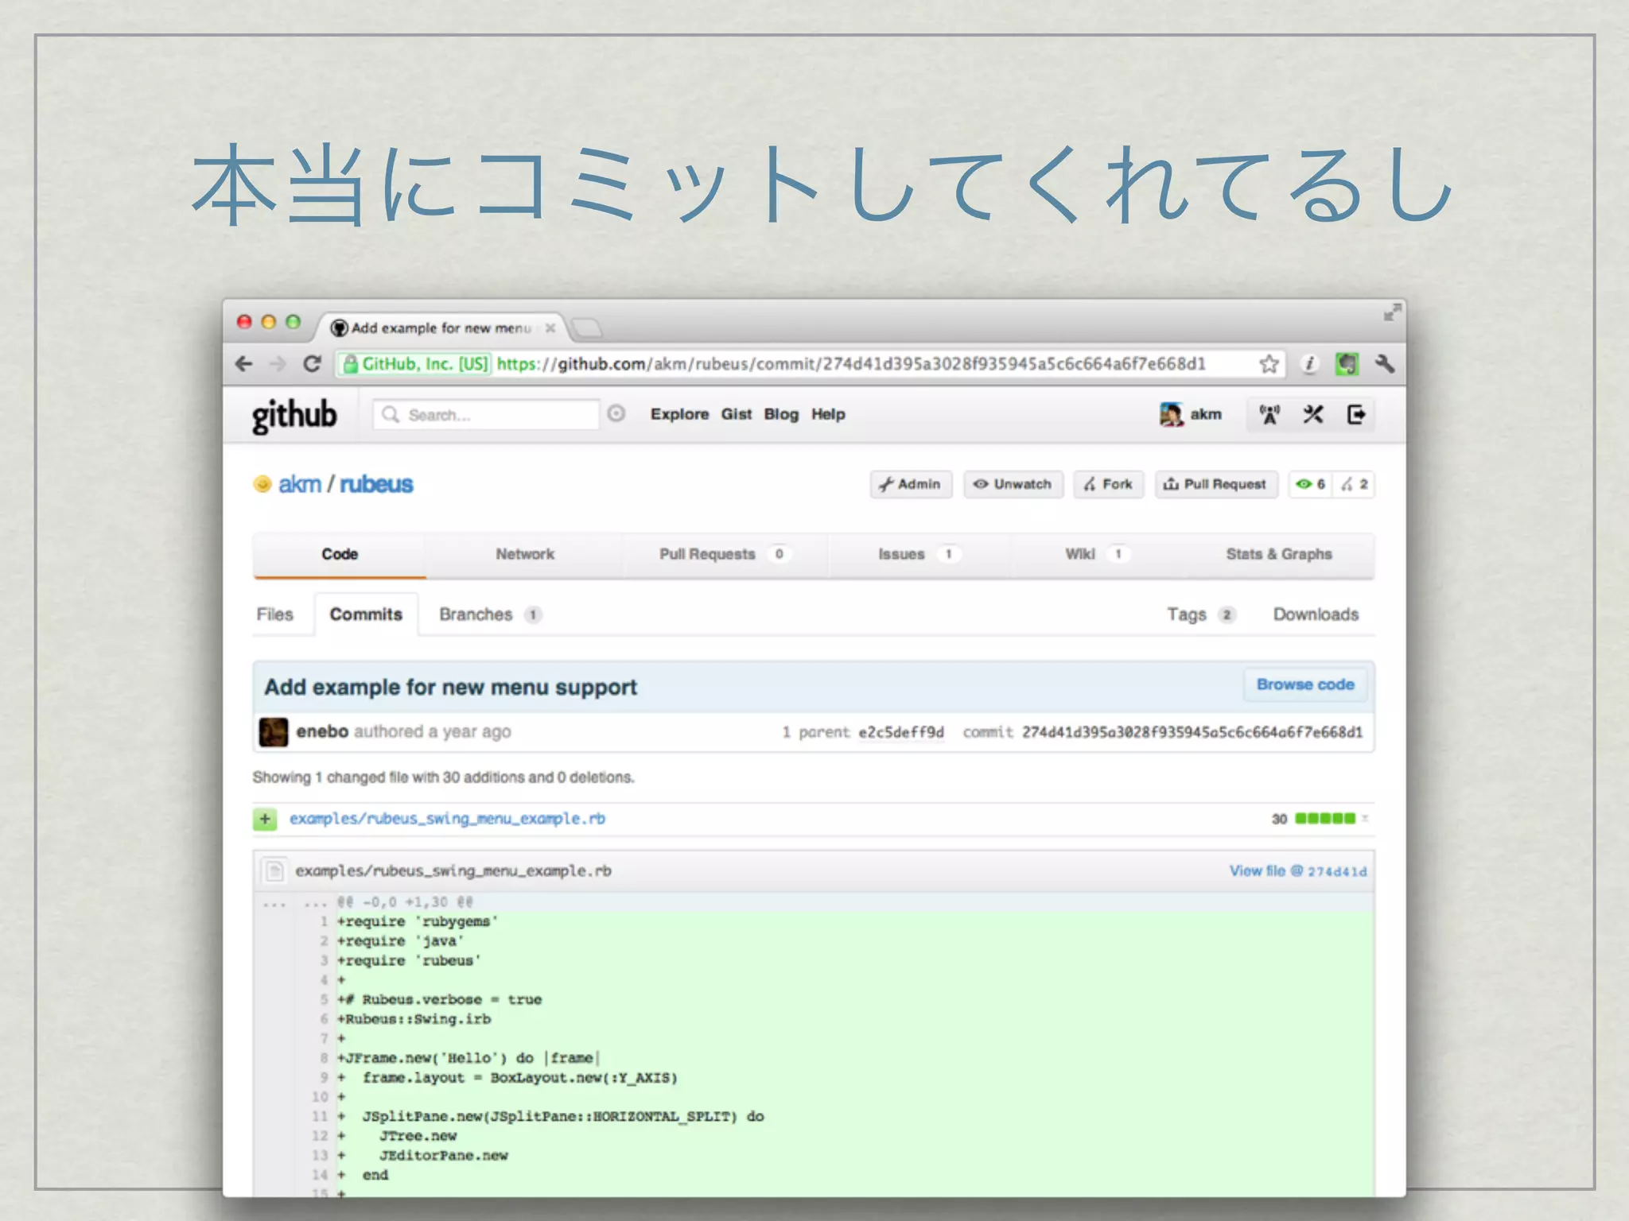Open the Chrome wrench settings menu

(1385, 364)
